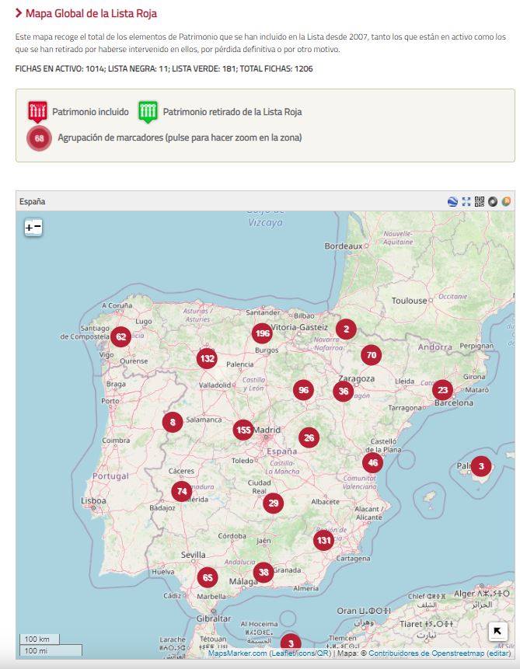Viewport: 520px width, 669px height.
Task: Zoom into the 155 cluster near Madrid
Action: coord(243,430)
